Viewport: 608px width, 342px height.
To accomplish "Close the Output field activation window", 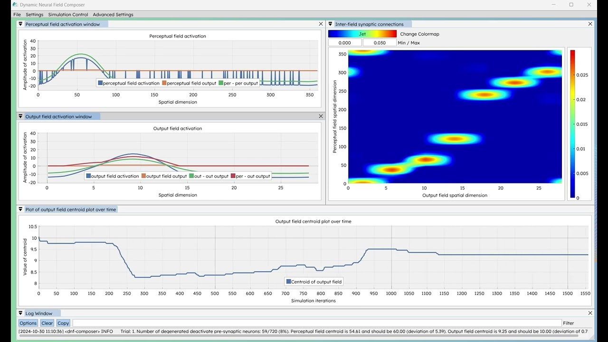I will pyautogui.click(x=321, y=116).
